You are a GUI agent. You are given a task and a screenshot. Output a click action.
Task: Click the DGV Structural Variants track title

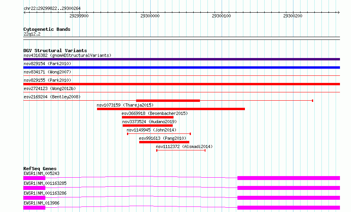pyautogui.click(x=55, y=51)
